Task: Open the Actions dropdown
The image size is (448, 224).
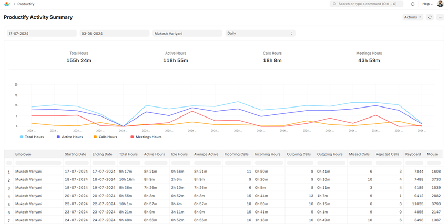Action: pyautogui.click(x=413, y=17)
